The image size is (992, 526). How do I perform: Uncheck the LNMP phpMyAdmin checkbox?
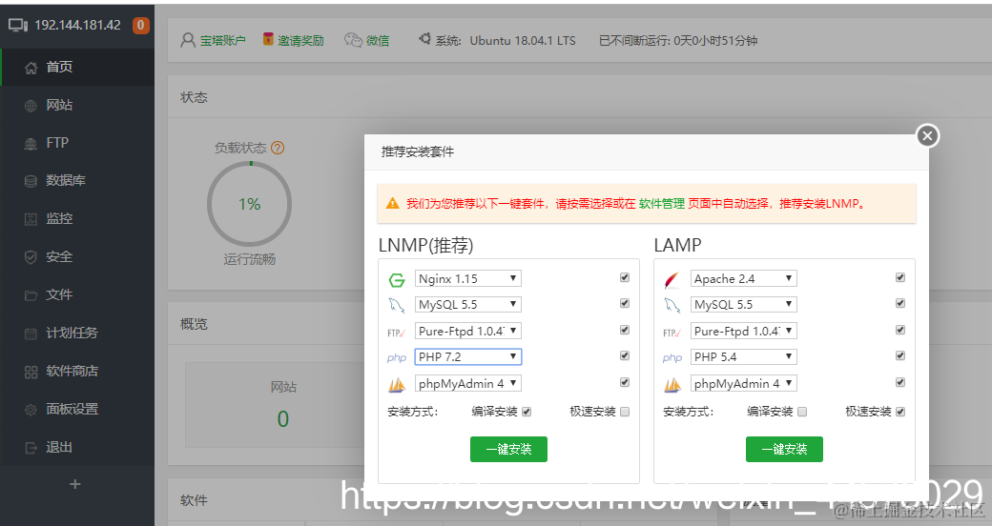tap(625, 382)
